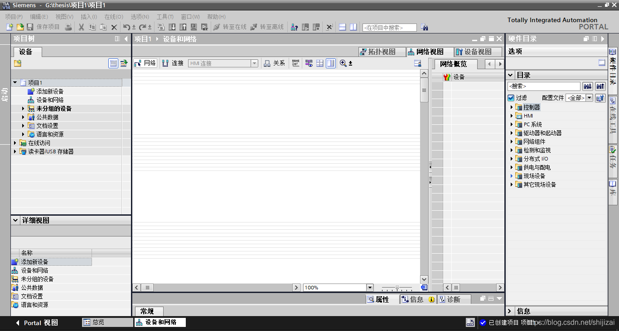Click the vertical scrollbar down arrow in canvas

pos(424,280)
